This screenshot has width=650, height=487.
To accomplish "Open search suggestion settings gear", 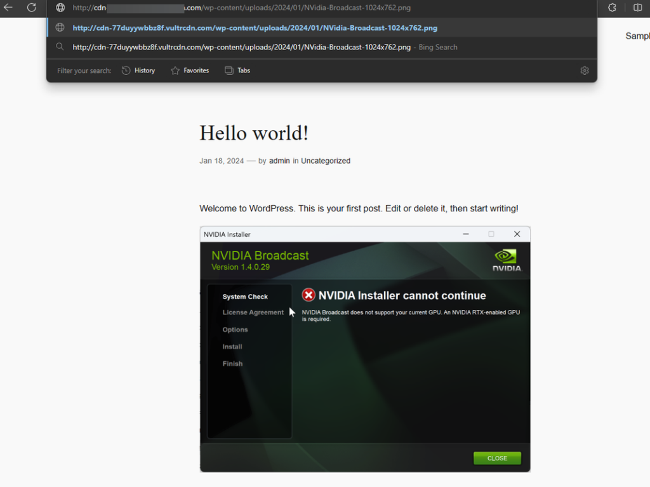I will pos(585,70).
